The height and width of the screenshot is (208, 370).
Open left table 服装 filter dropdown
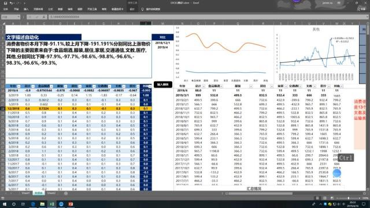coord(65,86)
